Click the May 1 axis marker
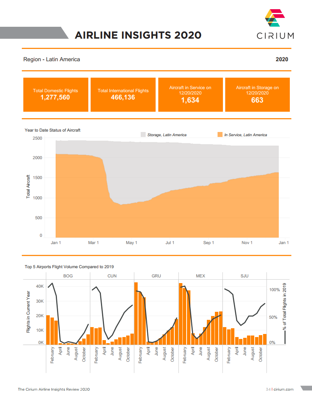Viewport: 312px width, 404px height. coord(132,243)
